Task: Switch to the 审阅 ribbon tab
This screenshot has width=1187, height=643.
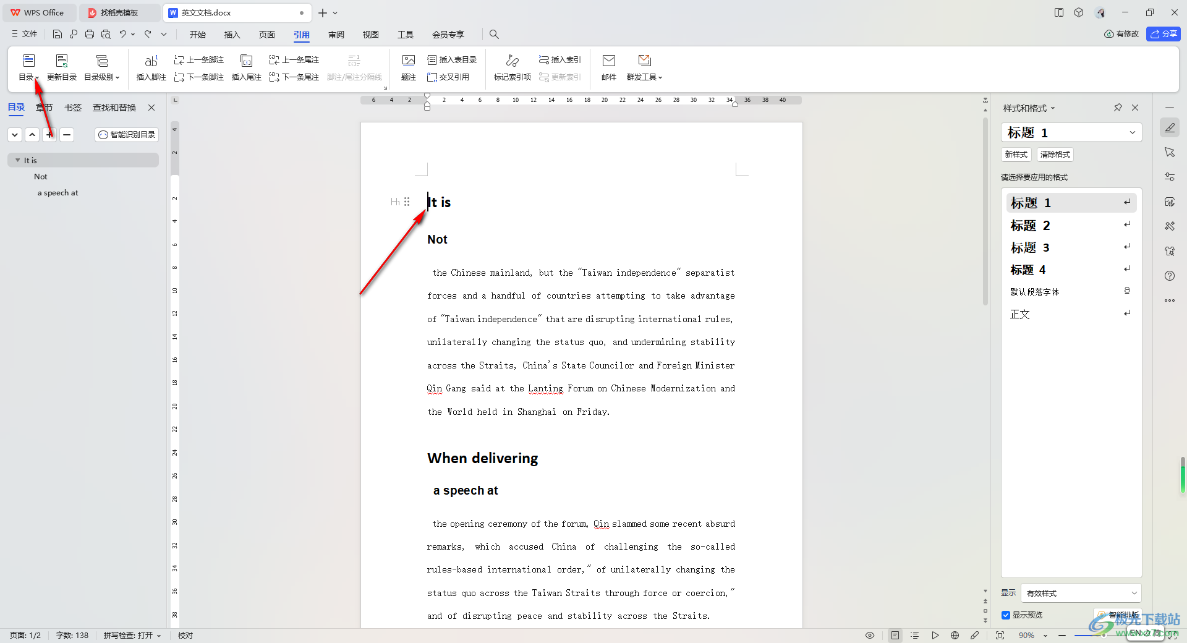Action: (x=336, y=35)
